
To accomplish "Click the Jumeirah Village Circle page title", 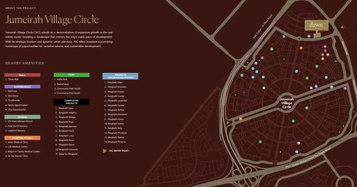I will (52, 20).
